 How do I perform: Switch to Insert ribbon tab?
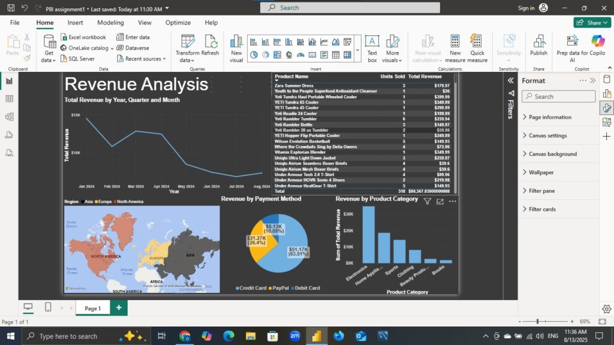pyautogui.click(x=75, y=23)
